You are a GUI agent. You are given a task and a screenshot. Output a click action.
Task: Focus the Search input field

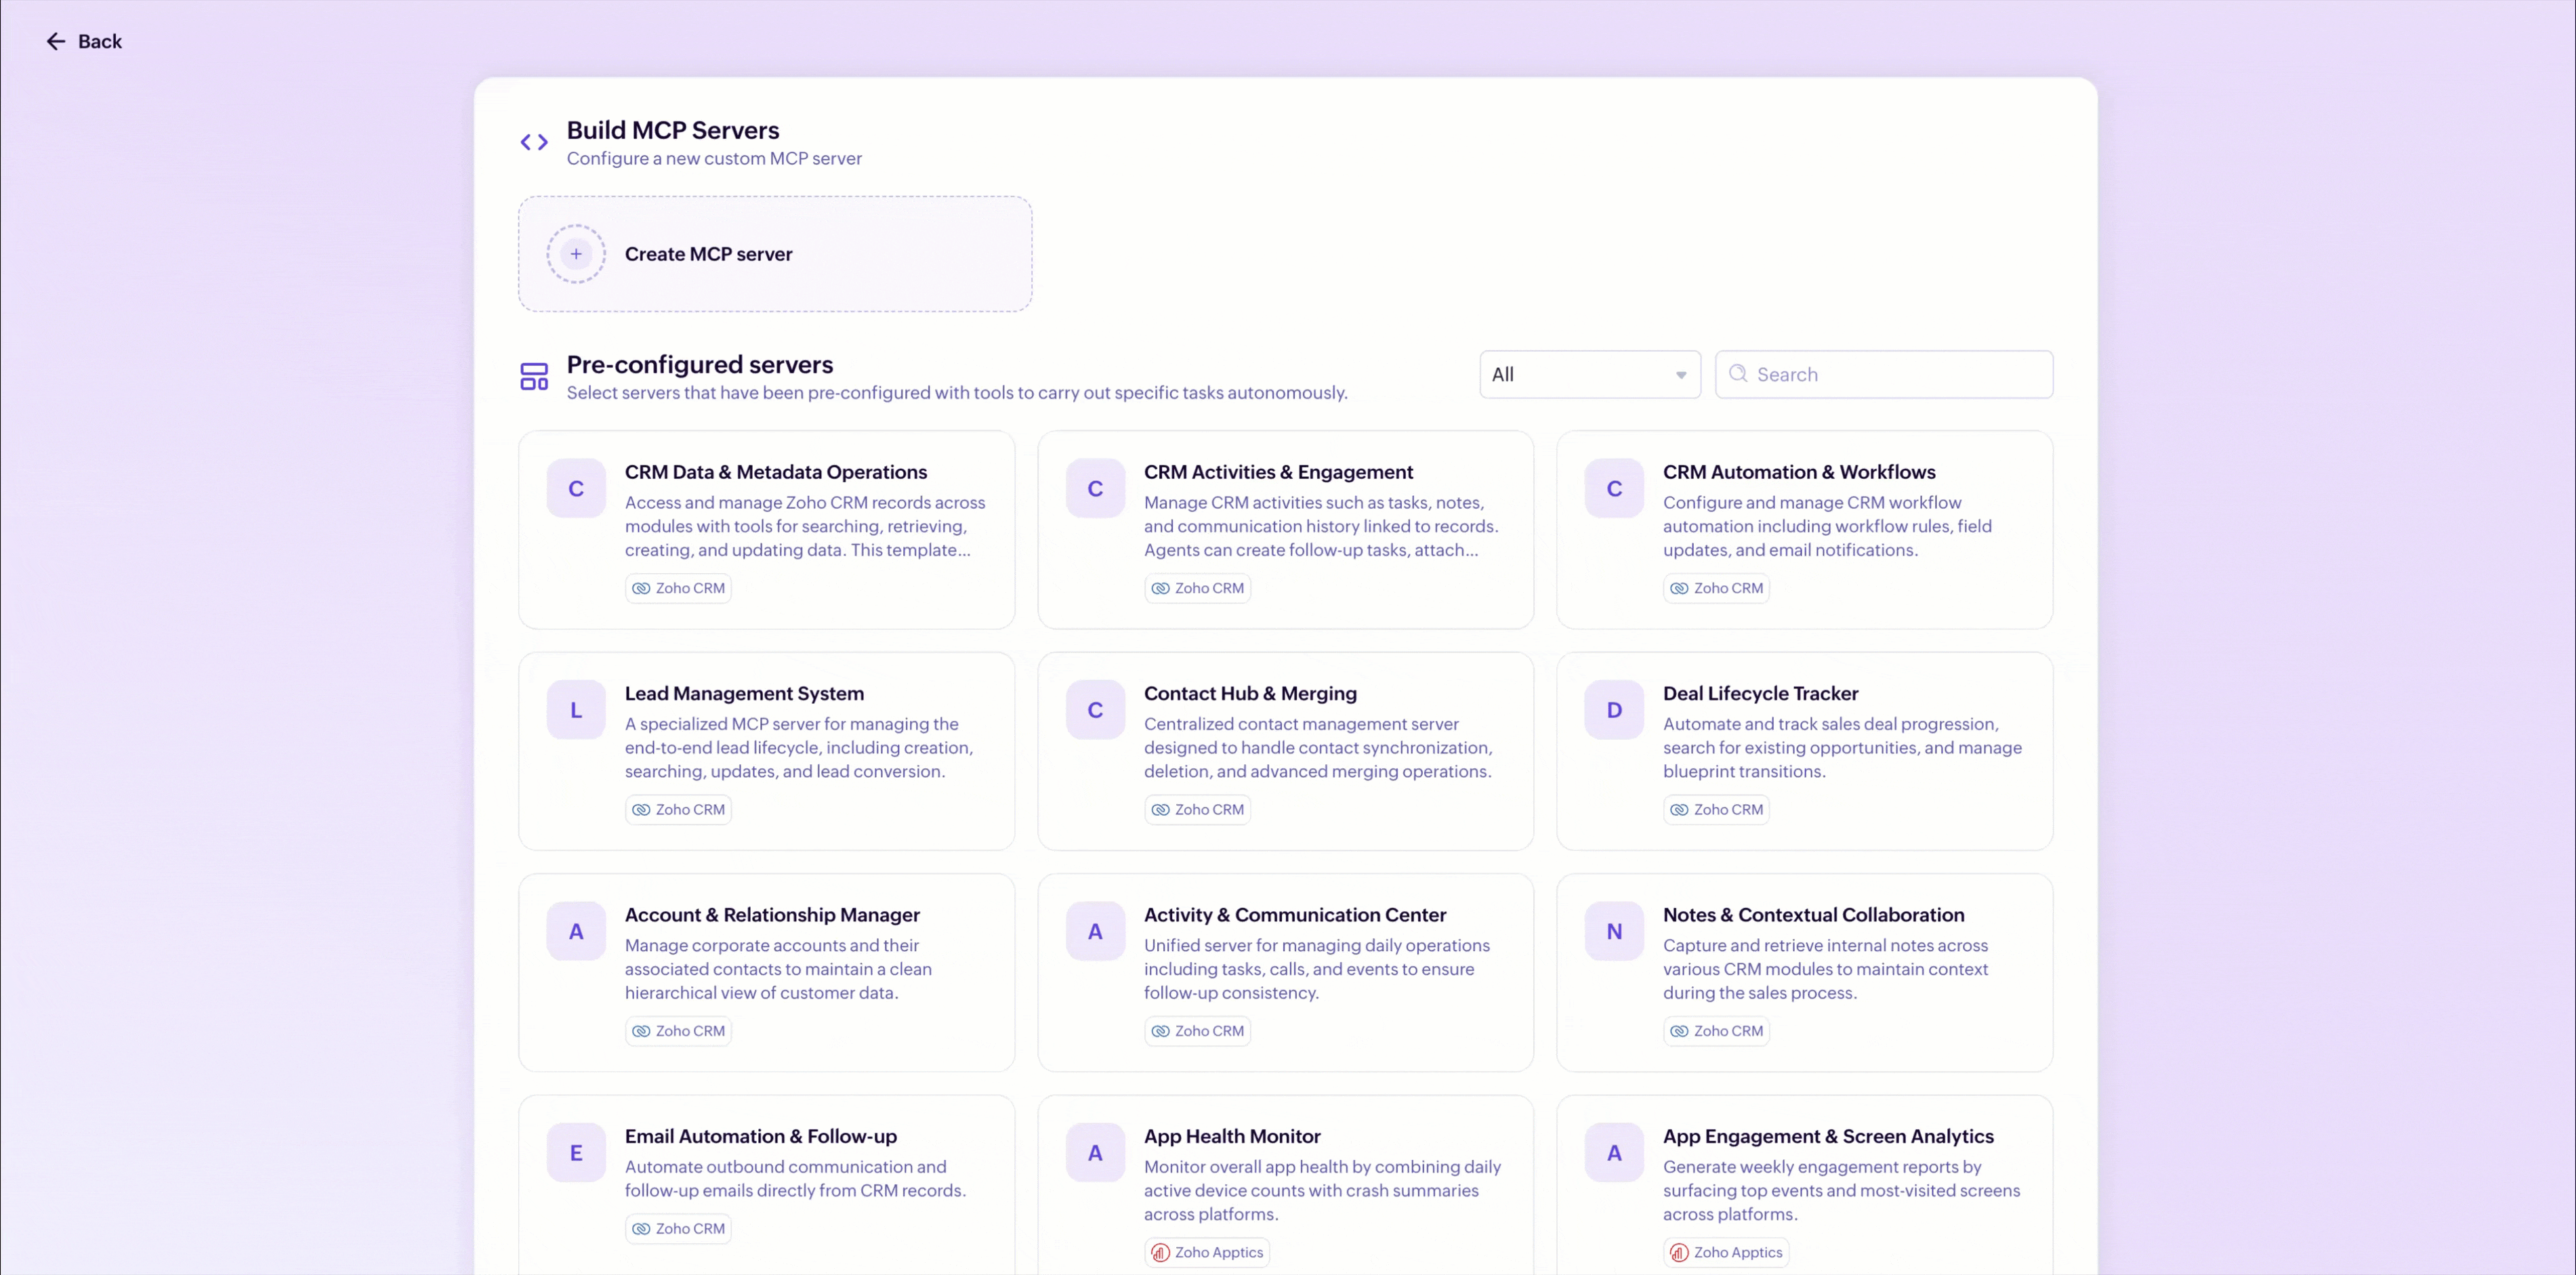click(x=1884, y=374)
